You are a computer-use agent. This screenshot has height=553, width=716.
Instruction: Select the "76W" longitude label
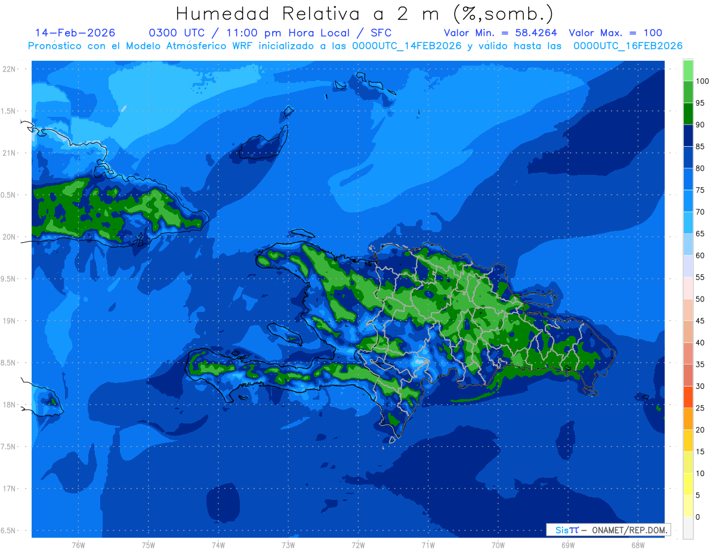click(x=78, y=545)
